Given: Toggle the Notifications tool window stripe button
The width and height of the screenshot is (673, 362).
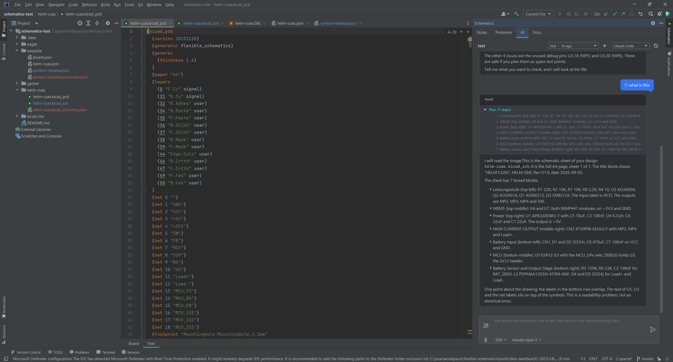Looking at the screenshot, I should pos(669,64).
